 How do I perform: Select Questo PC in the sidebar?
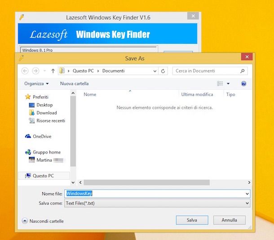point(43,176)
